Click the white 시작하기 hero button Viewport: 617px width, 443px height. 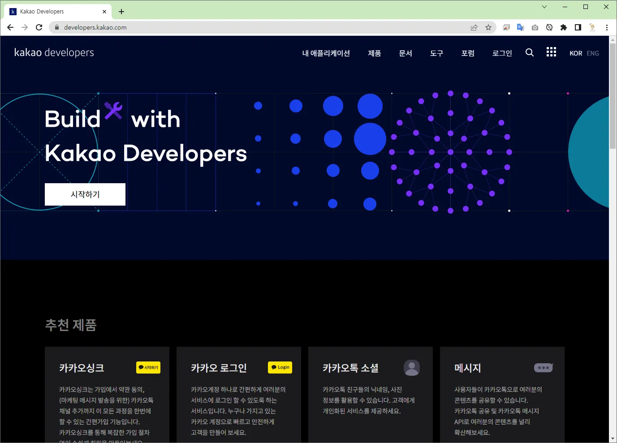[x=85, y=194]
